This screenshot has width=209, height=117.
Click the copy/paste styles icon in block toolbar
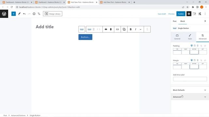pyautogui.click(x=124, y=29)
